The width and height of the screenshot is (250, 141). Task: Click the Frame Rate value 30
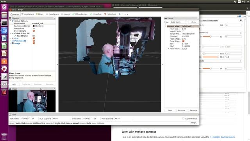pyautogui.click(x=34, y=29)
